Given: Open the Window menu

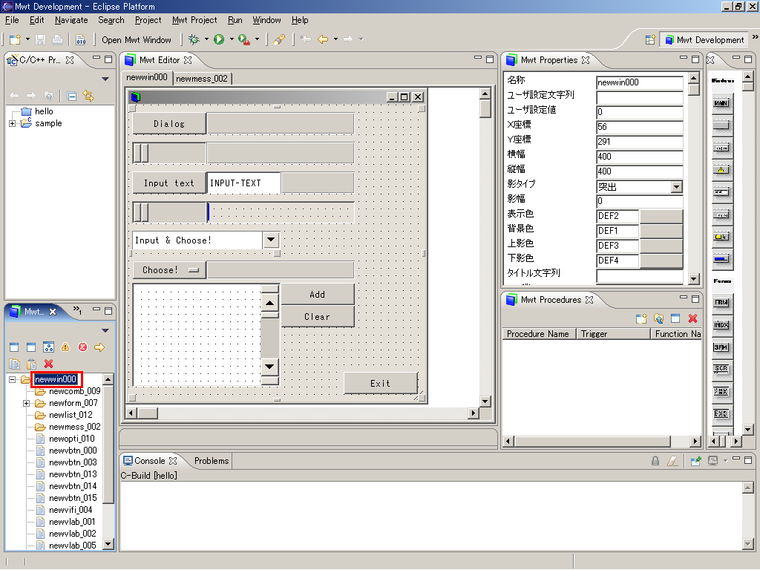Looking at the screenshot, I should click(266, 20).
